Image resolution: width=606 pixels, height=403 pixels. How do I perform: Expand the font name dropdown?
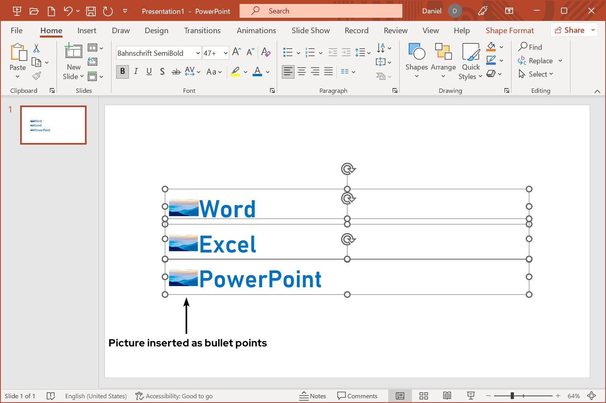[198, 53]
